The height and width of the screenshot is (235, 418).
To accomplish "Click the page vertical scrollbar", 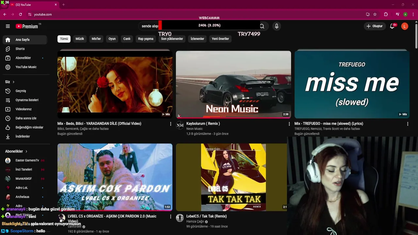I will pos(416,36).
